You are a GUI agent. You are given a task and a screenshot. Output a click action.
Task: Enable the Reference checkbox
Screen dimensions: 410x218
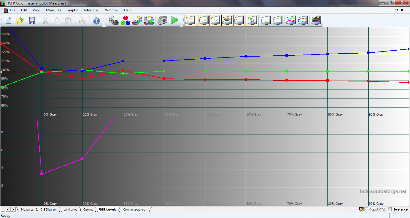[x=390, y=209]
